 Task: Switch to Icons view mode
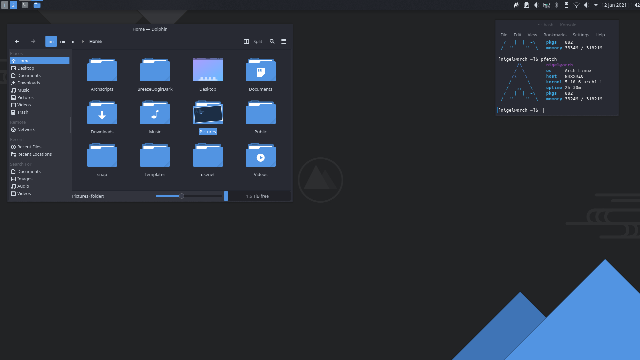click(51, 41)
